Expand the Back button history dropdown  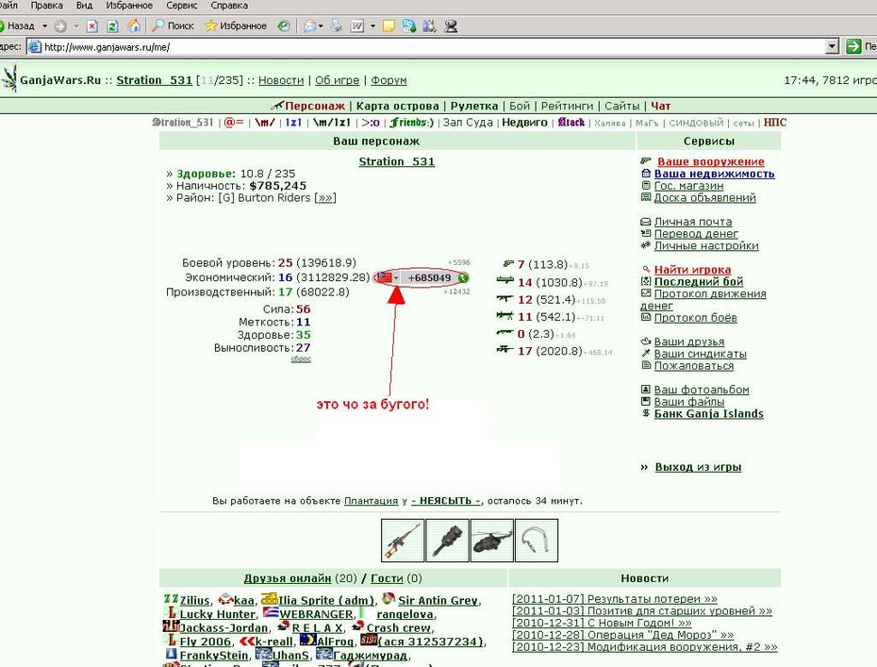[x=44, y=25]
